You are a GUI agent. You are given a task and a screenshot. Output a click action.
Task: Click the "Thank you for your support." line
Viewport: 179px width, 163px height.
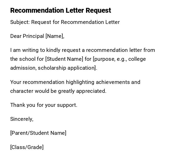coord(44,105)
